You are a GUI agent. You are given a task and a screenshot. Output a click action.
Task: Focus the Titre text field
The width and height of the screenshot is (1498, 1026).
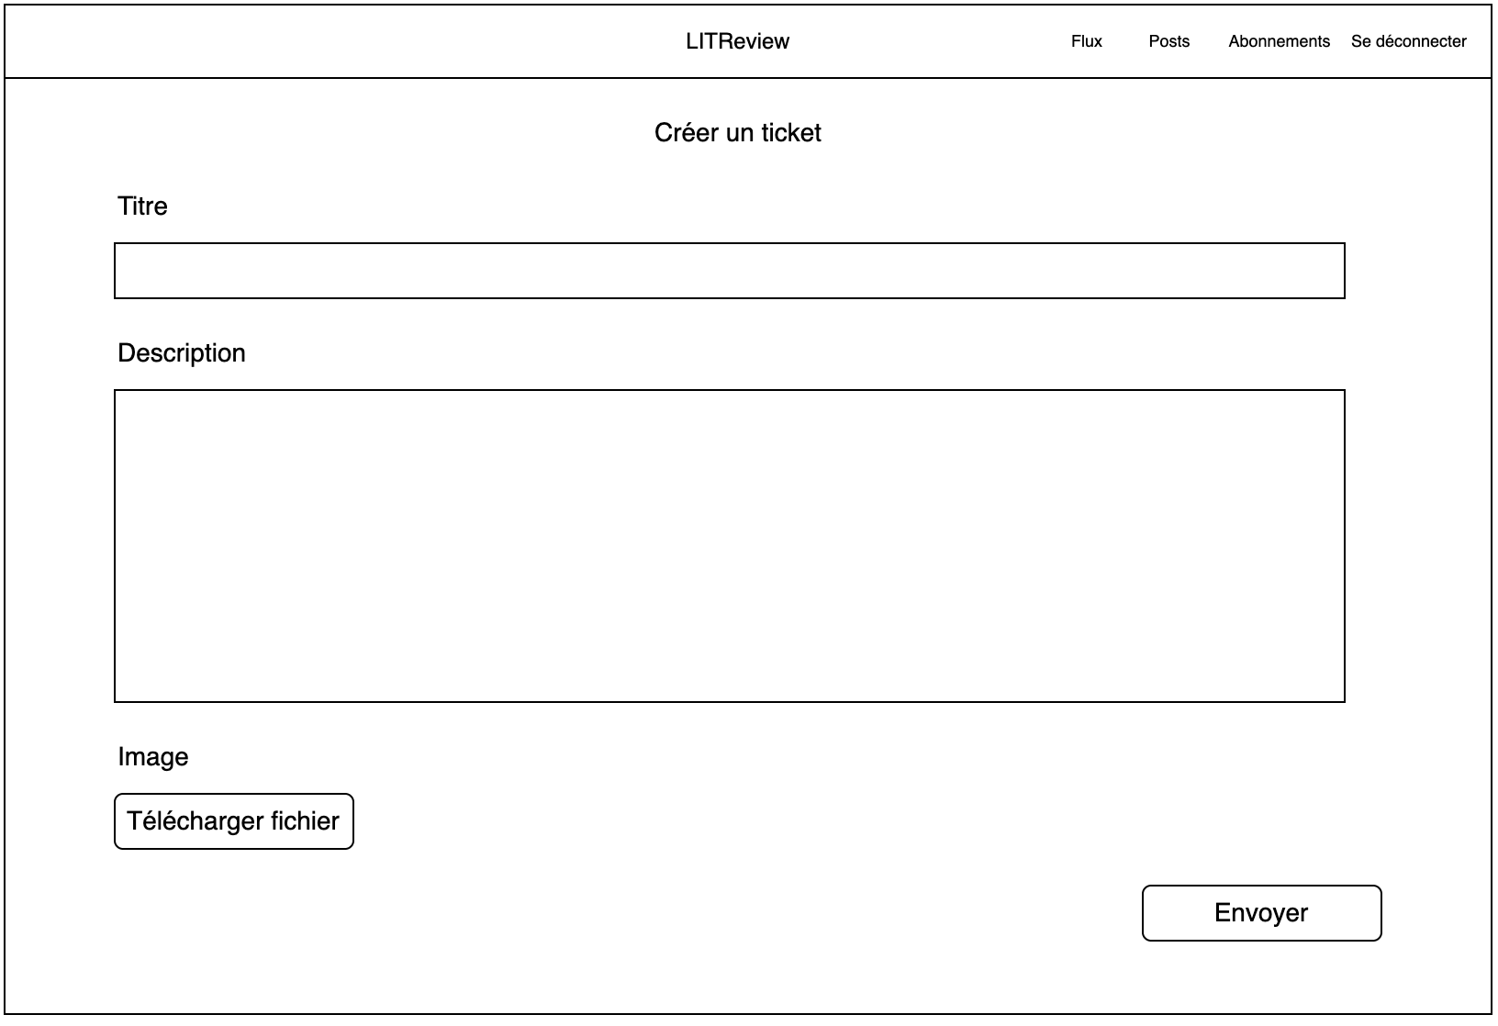click(729, 271)
